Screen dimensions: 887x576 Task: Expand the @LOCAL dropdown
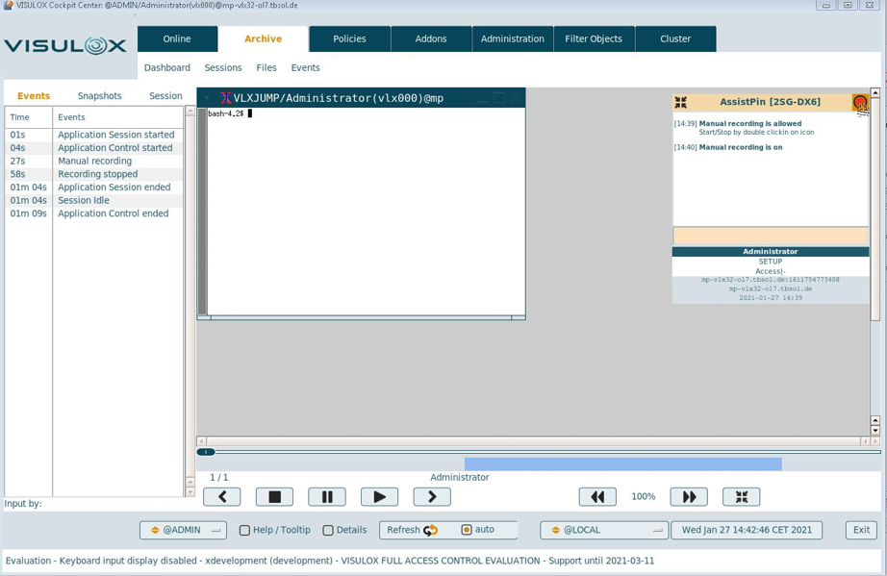[x=603, y=530]
